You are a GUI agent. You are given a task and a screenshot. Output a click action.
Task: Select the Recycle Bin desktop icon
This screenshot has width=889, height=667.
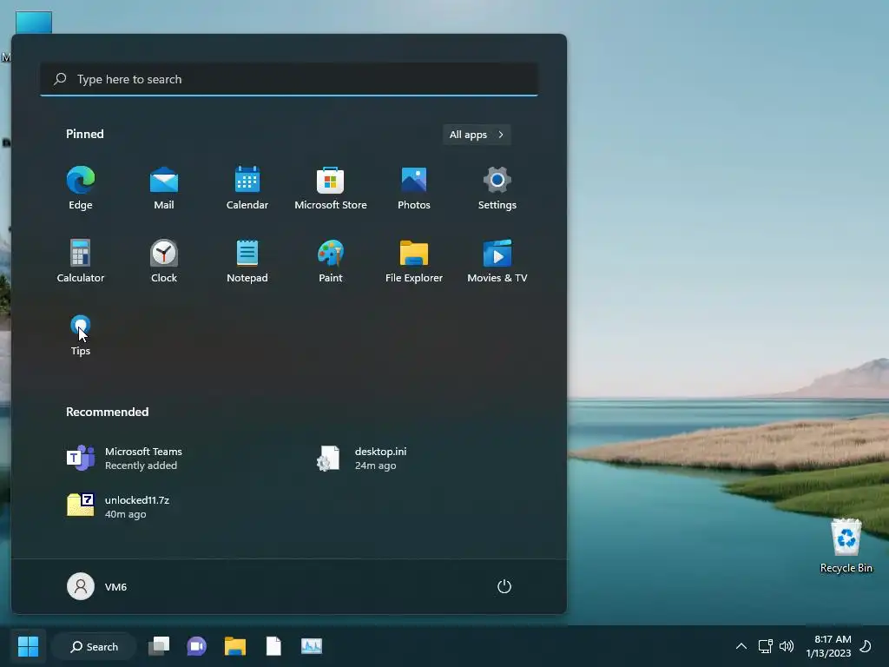[846, 545]
